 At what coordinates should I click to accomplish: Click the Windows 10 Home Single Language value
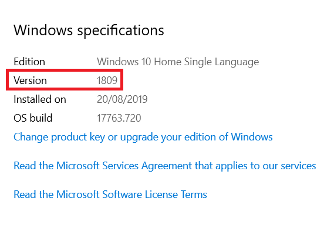click(x=178, y=62)
